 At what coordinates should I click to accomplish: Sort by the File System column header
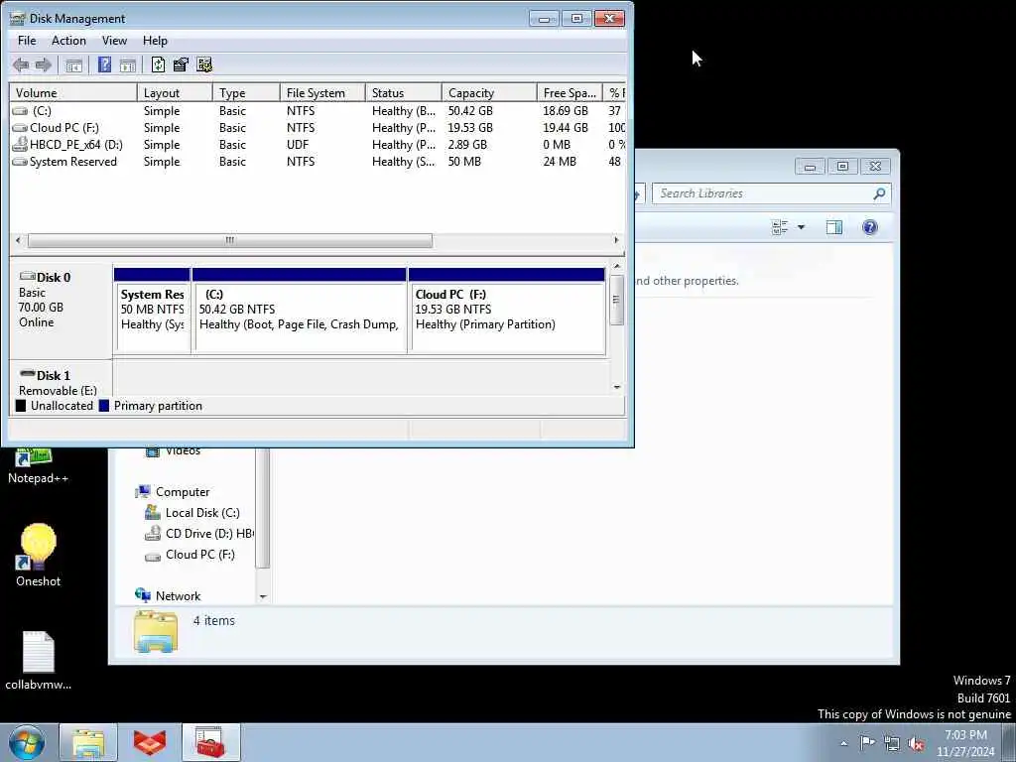click(x=322, y=92)
